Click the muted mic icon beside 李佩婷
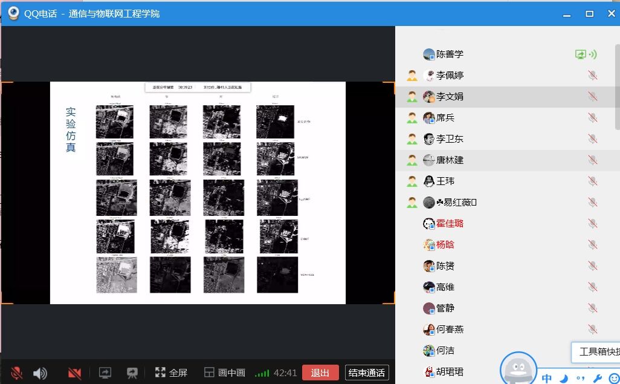Image resolution: width=620 pixels, height=384 pixels. [592, 76]
